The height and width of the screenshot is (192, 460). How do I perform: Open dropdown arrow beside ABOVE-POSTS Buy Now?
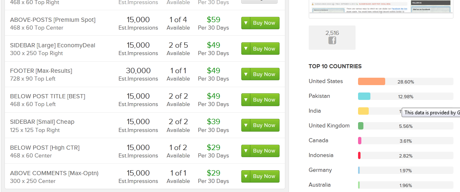[x=246, y=23]
